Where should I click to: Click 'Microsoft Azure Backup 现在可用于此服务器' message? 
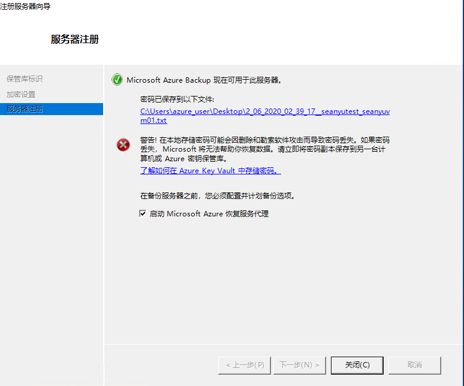coord(204,80)
